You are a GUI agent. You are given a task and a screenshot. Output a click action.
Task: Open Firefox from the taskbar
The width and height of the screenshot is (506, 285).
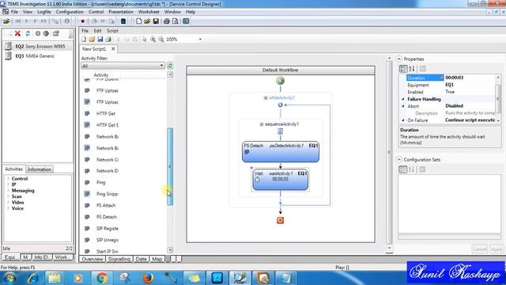click(x=148, y=278)
